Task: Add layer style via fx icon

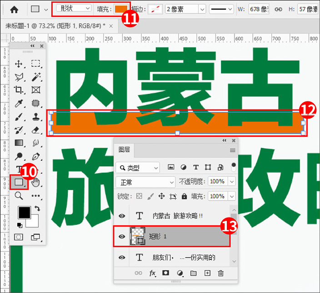Action: click(x=153, y=273)
